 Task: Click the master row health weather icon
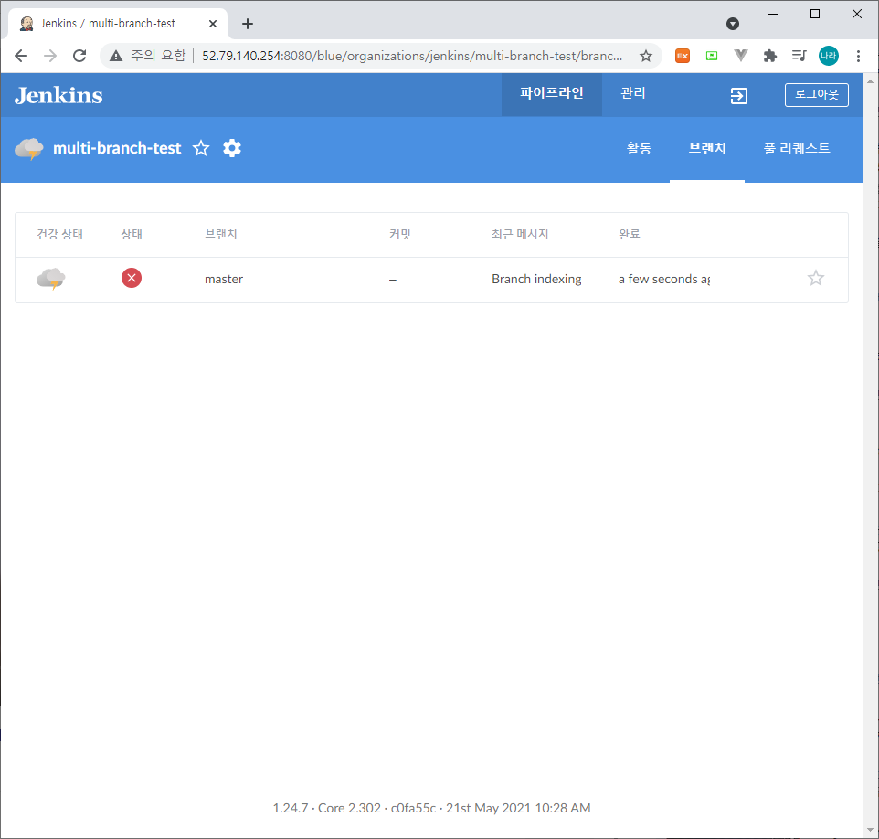tap(51, 279)
